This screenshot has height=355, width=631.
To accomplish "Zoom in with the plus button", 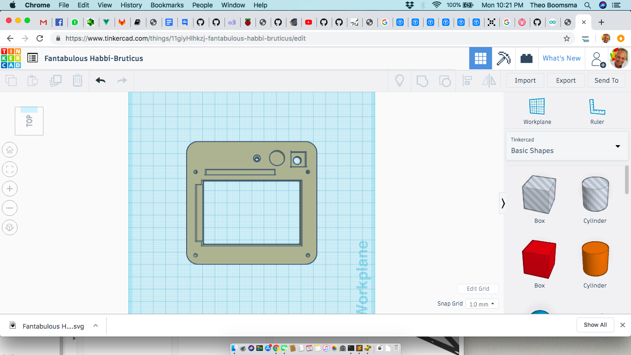I will 10,189.
